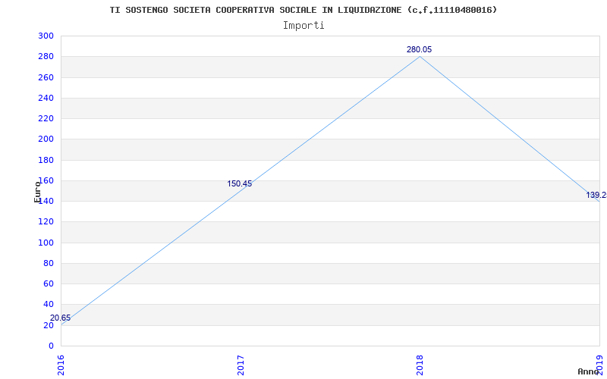Click the Anno x-axis title
607x379 pixels.
(588, 371)
